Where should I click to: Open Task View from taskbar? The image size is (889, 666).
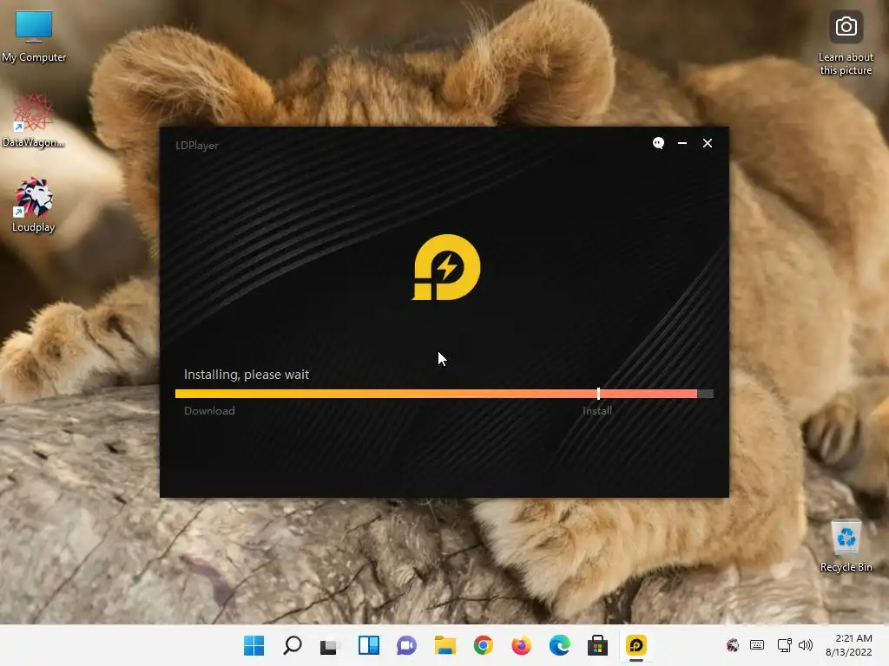[x=329, y=645]
